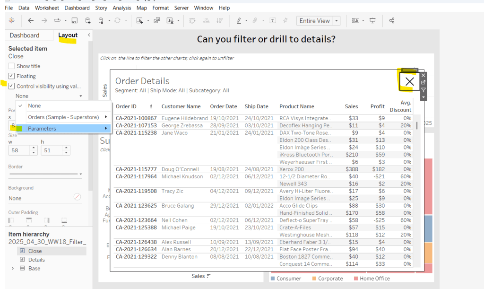Viewport: 484px width, 289px height.
Task: Open the Entire View fit dropdown
Action: pyautogui.click(x=319, y=21)
